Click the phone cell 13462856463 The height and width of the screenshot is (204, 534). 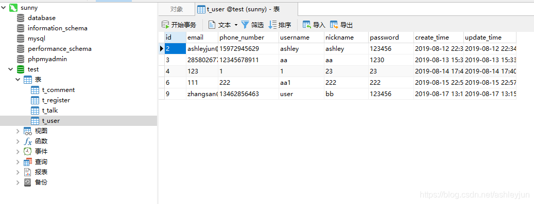point(248,94)
